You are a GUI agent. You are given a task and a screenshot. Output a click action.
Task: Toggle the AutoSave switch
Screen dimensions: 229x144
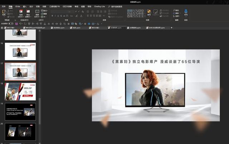coord(11,24)
